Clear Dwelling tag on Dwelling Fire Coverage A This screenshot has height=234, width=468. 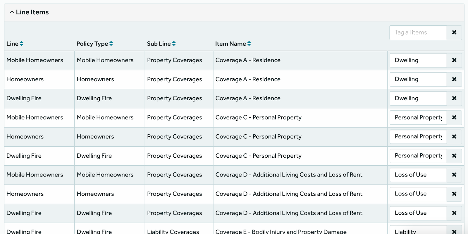(x=454, y=98)
